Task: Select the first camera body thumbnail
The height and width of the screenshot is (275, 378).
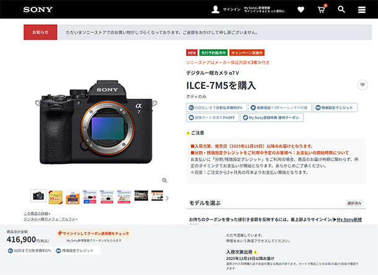Action: pos(38,196)
